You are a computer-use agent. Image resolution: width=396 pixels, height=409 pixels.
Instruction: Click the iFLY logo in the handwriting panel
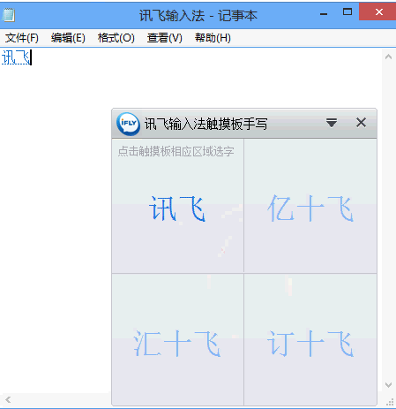128,124
